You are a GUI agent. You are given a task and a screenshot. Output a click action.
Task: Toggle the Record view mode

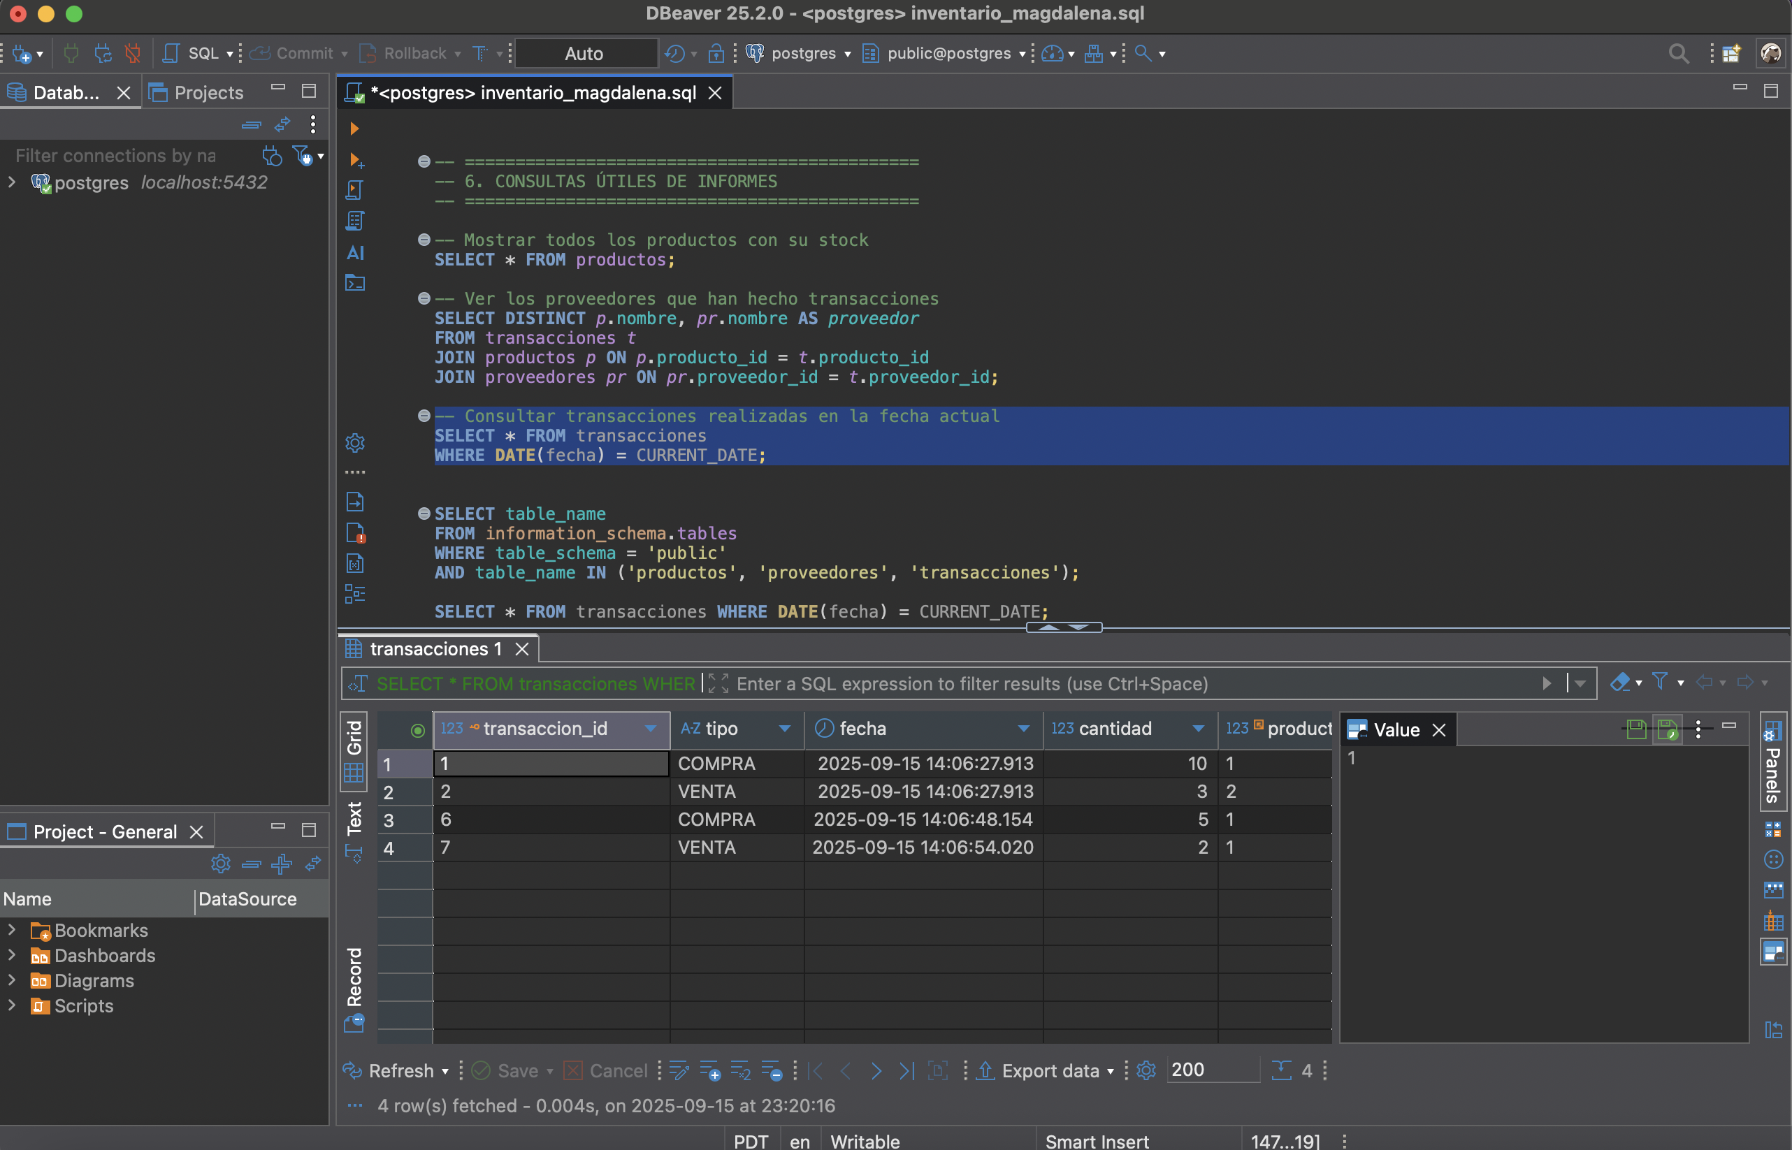(x=354, y=989)
